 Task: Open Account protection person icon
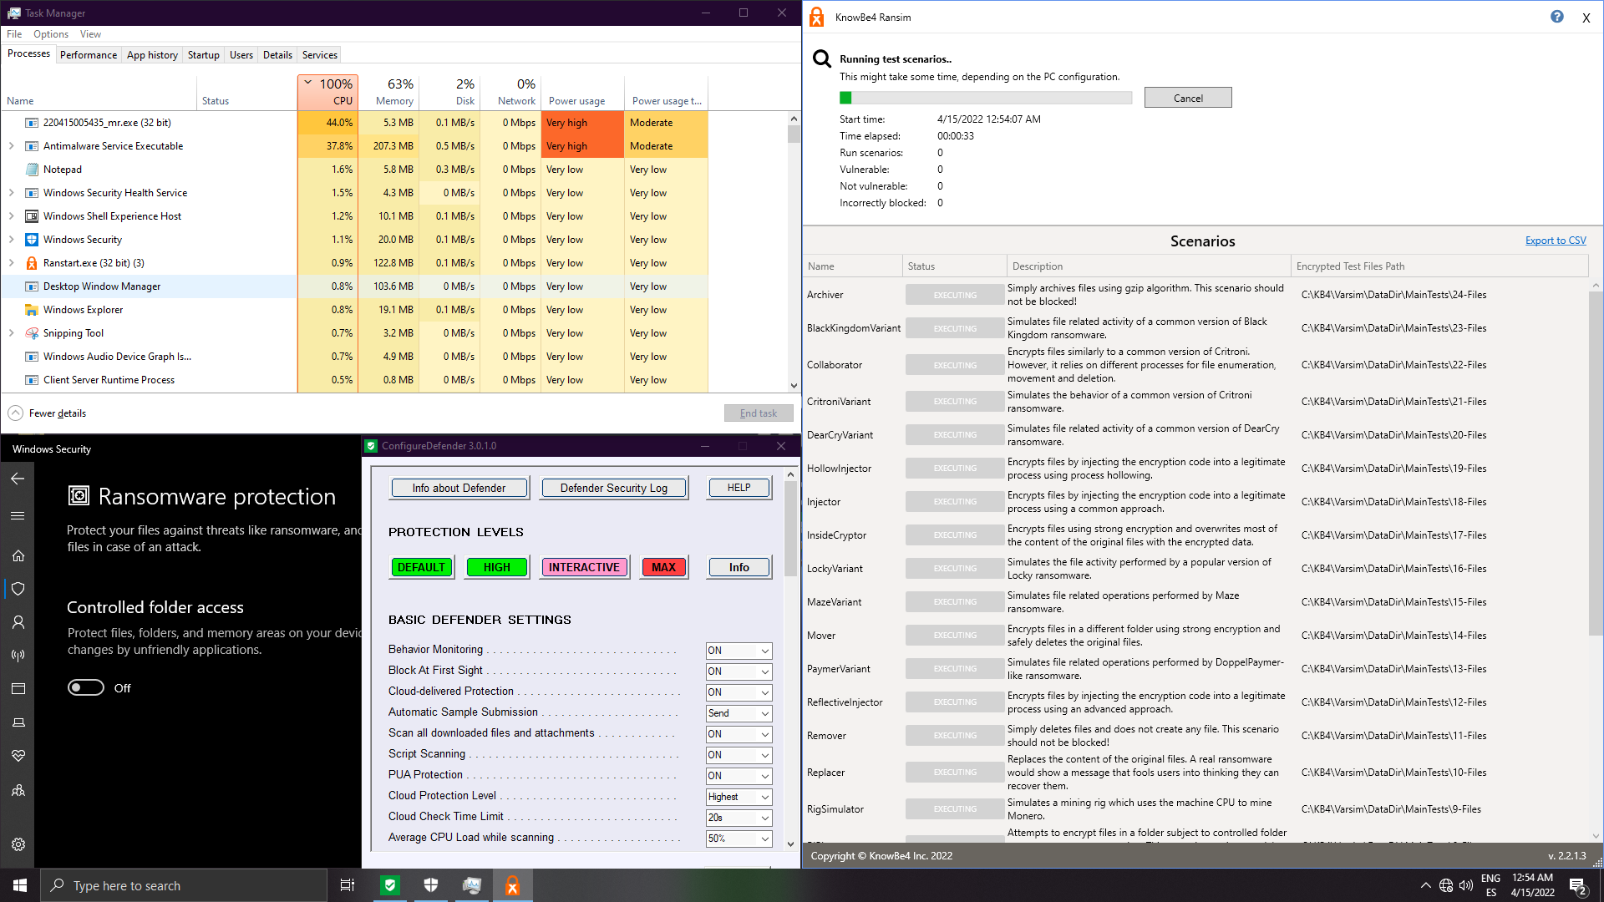[x=18, y=622]
